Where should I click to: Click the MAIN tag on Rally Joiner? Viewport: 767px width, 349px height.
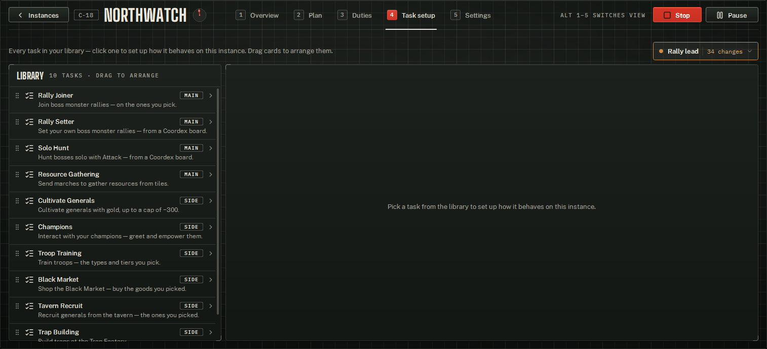(191, 95)
